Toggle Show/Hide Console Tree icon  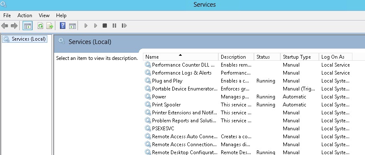pos(28,26)
